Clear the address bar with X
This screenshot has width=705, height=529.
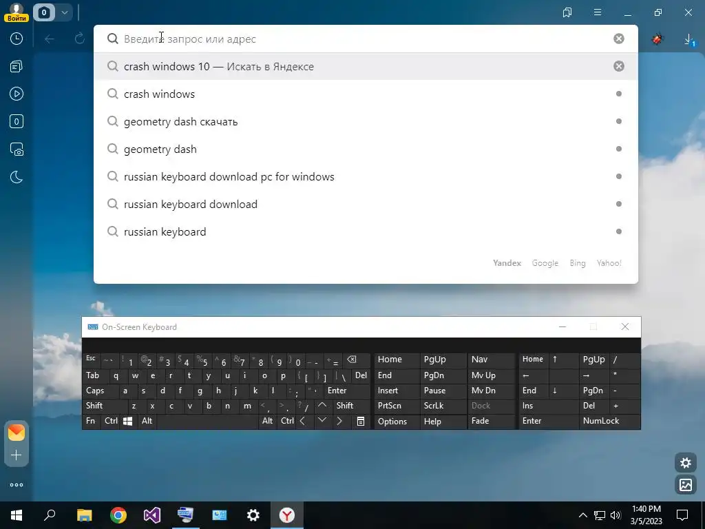(x=619, y=39)
